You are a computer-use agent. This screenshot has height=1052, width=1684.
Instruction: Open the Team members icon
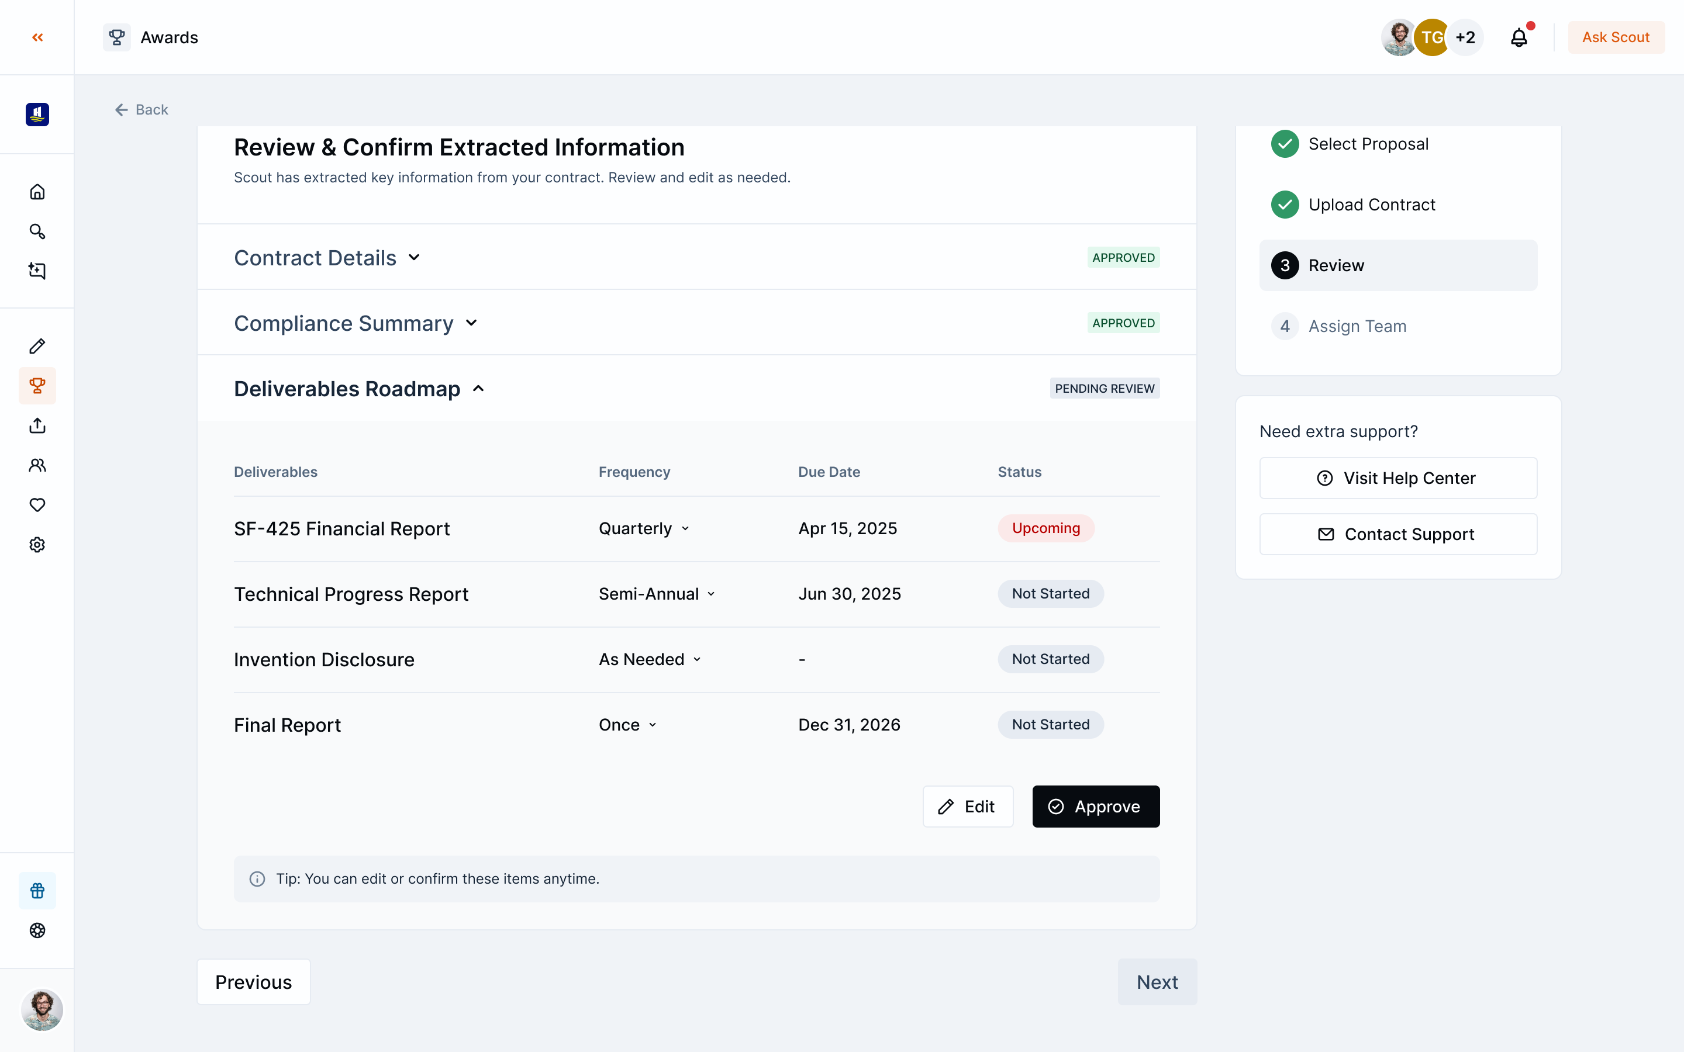(37, 465)
